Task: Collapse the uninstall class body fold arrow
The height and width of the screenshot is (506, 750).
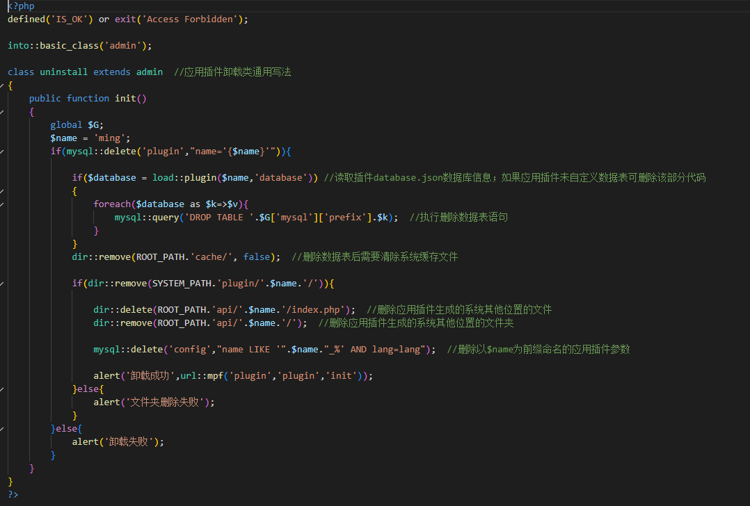Action: point(2,85)
